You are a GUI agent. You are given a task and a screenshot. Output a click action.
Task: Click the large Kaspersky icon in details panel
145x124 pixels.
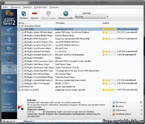click(21, 107)
